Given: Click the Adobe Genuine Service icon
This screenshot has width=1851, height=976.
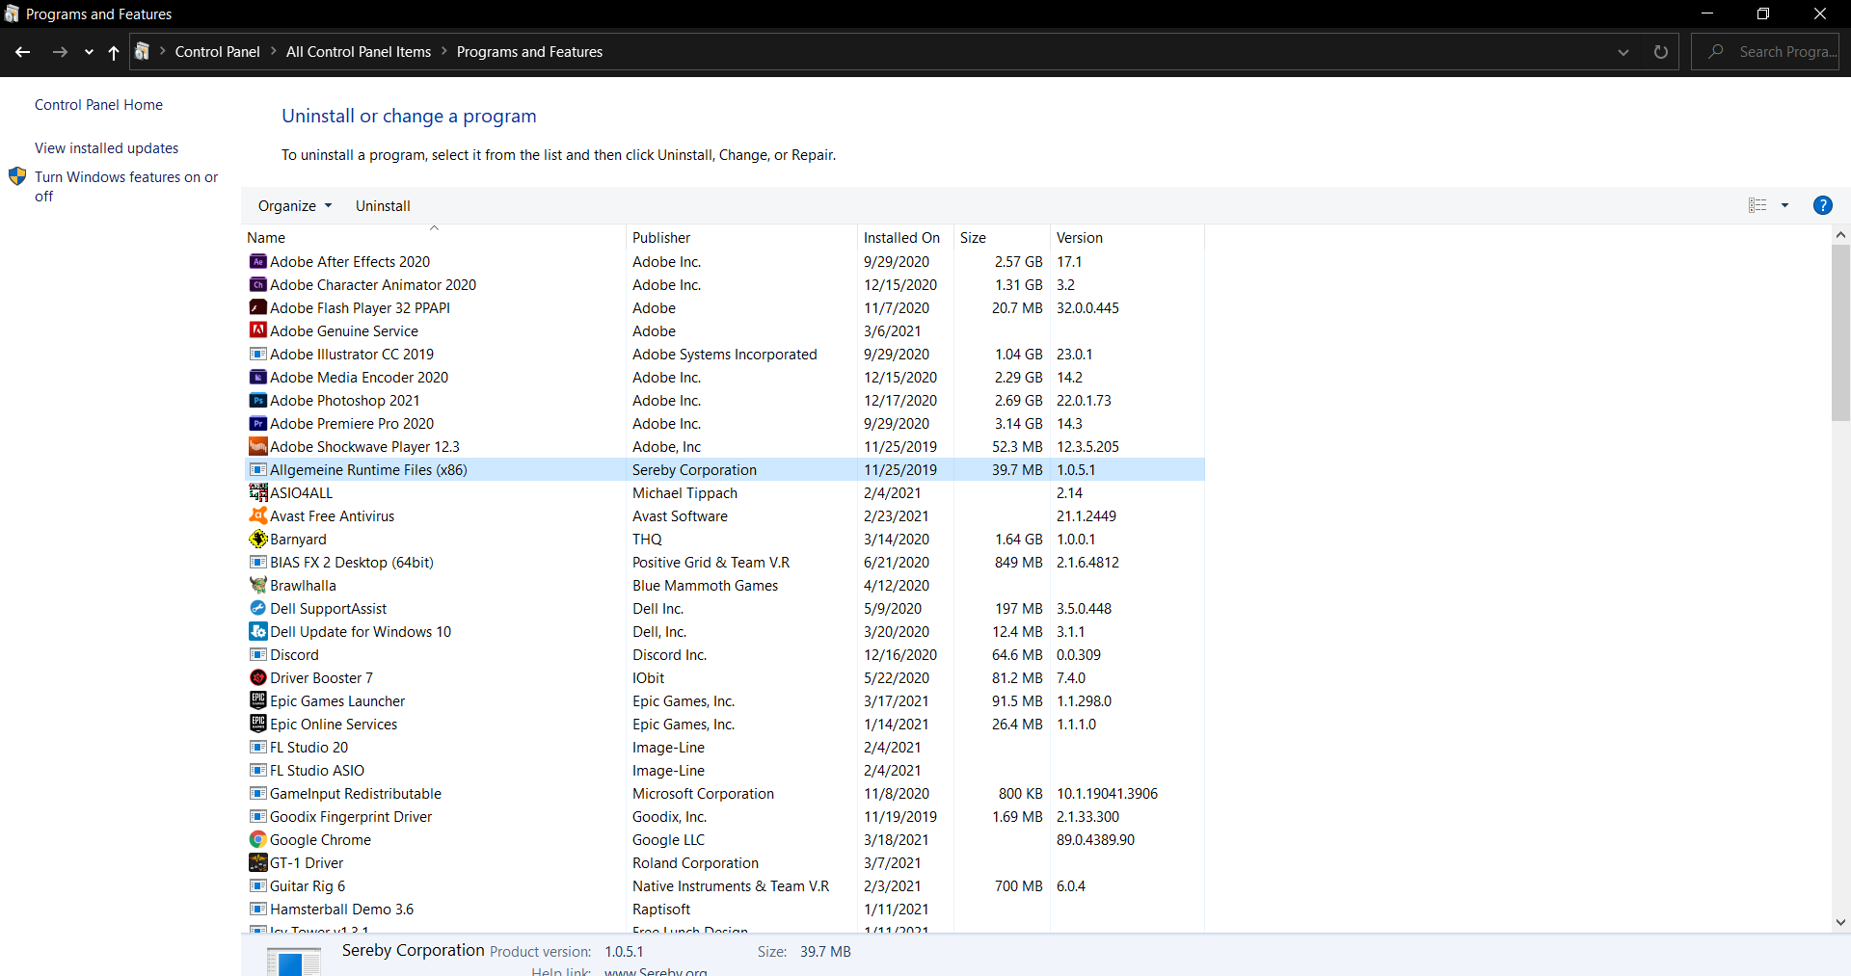Looking at the screenshot, I should tap(257, 330).
